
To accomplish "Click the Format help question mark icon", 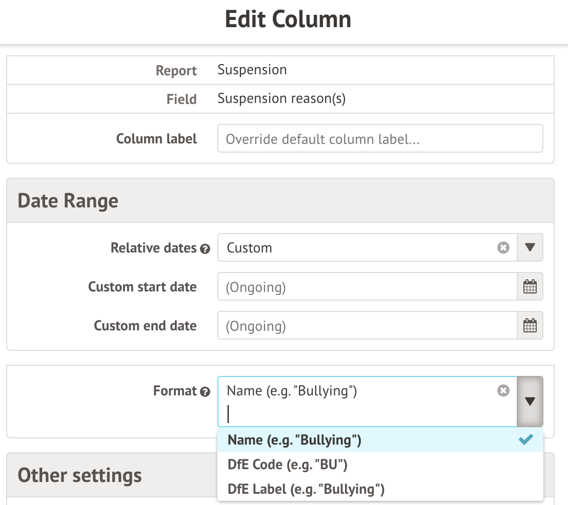I will (x=205, y=392).
